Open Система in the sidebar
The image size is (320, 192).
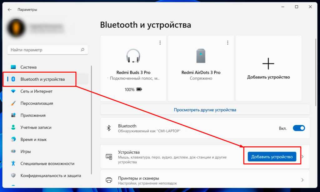[x=28, y=67]
